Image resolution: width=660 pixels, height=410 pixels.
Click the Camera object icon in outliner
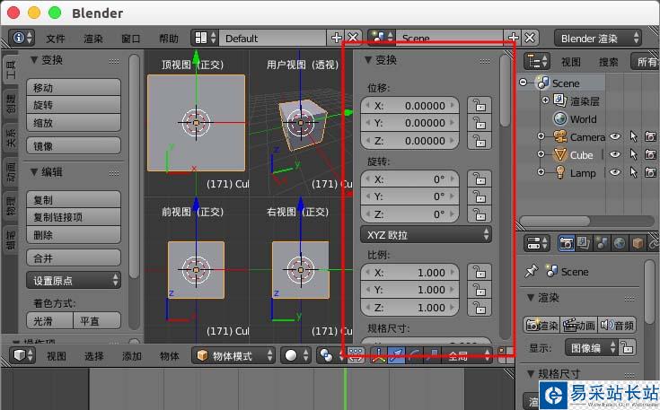click(559, 136)
